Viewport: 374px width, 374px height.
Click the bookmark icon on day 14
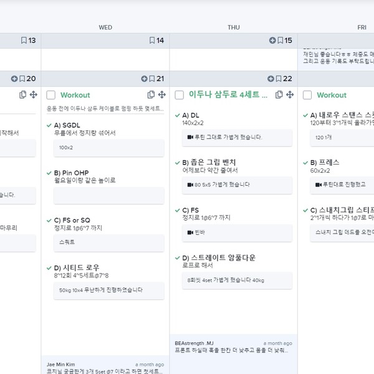point(152,41)
